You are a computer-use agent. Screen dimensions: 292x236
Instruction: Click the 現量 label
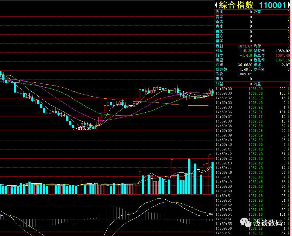[219, 60]
